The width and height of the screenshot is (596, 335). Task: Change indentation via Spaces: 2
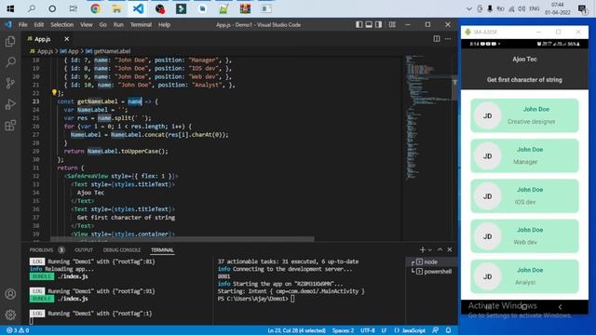click(x=343, y=330)
